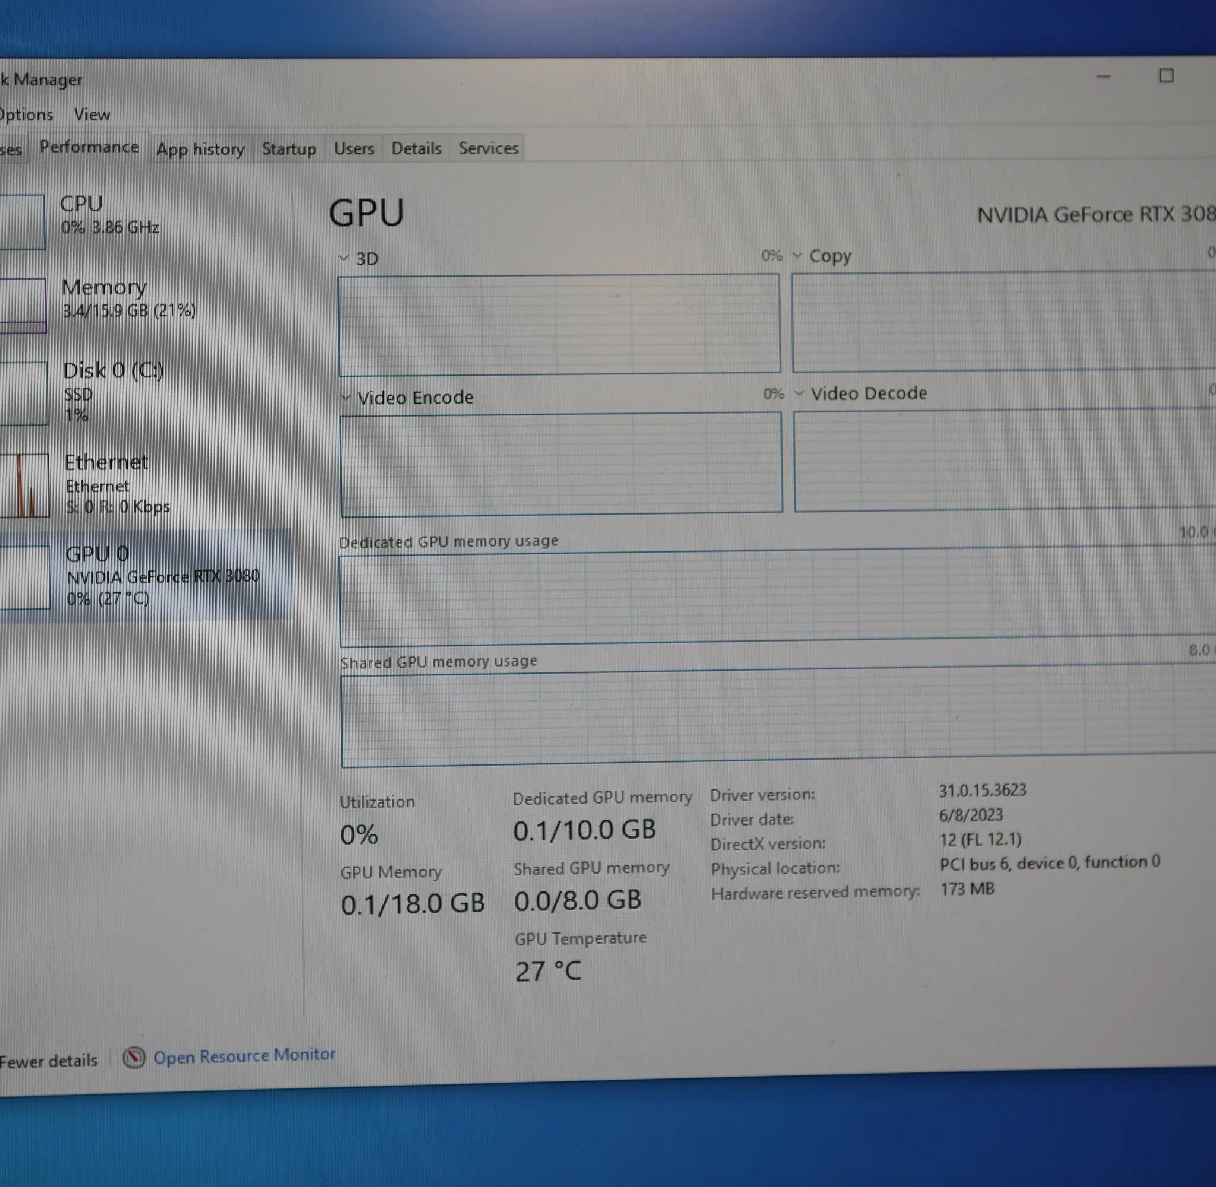This screenshot has width=1216, height=1187.
Task: Click the Video Decode usage graph
Action: point(1005,460)
